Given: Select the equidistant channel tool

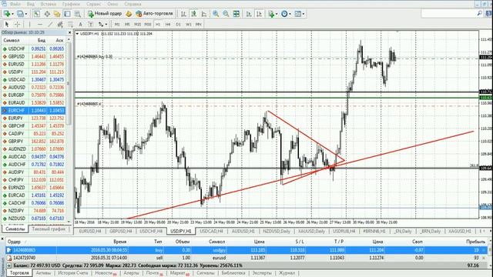Looking at the screenshot, I should click(x=60, y=24).
